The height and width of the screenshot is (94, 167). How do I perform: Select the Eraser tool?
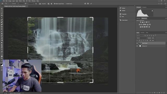pos(2,38)
